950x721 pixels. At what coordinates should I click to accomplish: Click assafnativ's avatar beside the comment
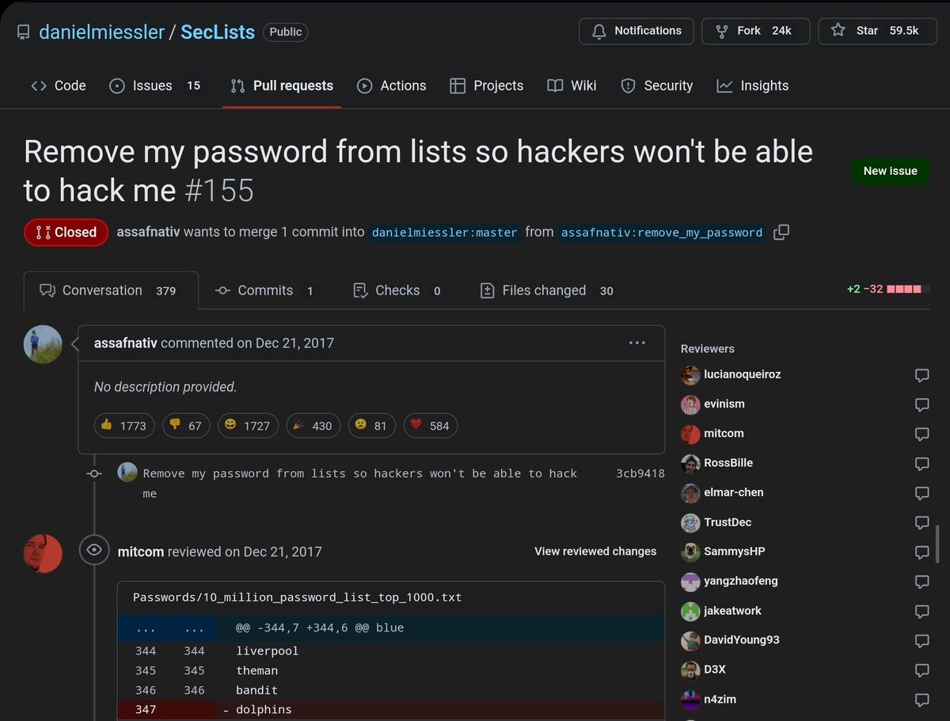(x=43, y=344)
